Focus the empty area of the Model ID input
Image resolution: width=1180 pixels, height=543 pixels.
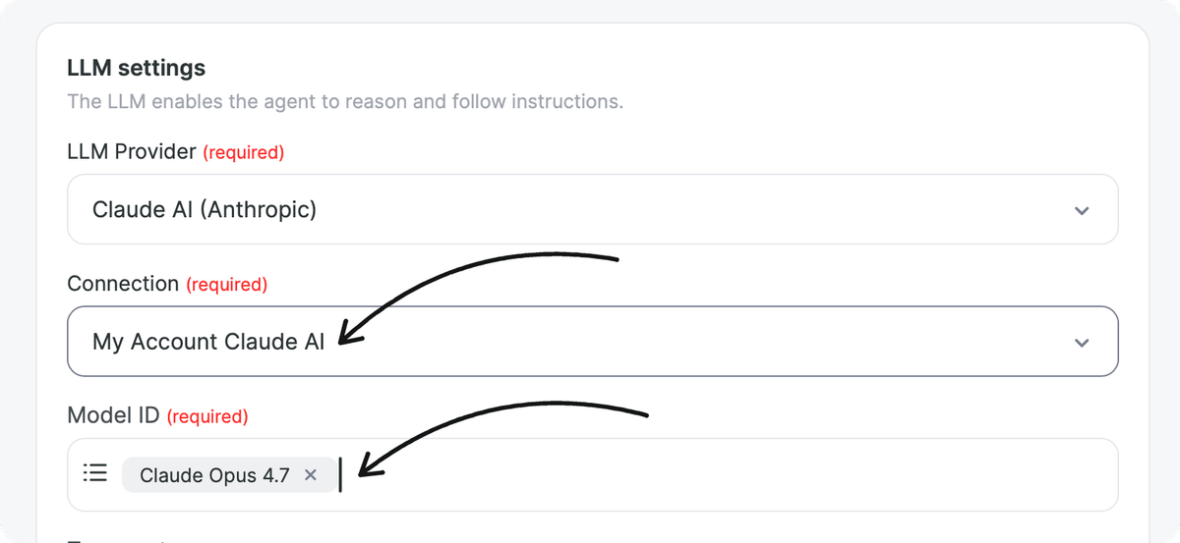point(728,475)
